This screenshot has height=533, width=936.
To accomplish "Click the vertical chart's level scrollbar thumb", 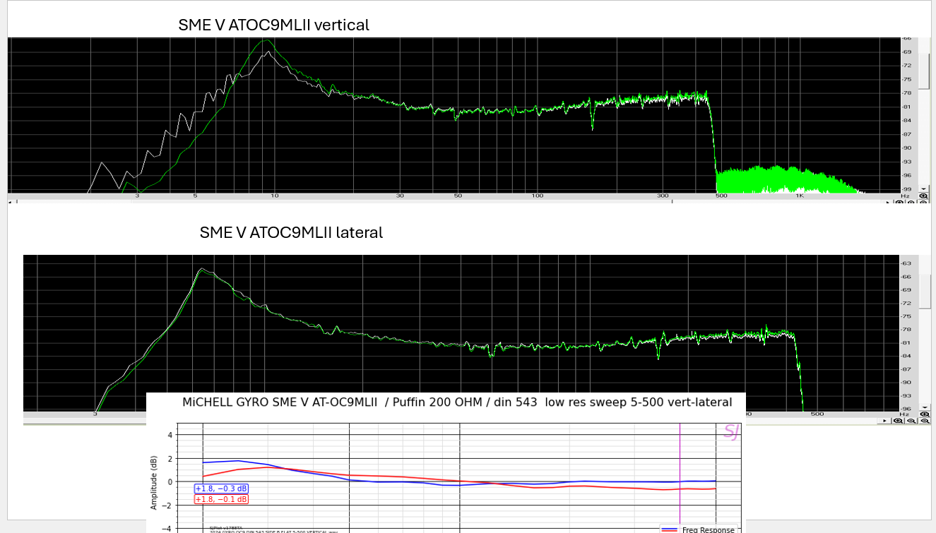I will 923,71.
